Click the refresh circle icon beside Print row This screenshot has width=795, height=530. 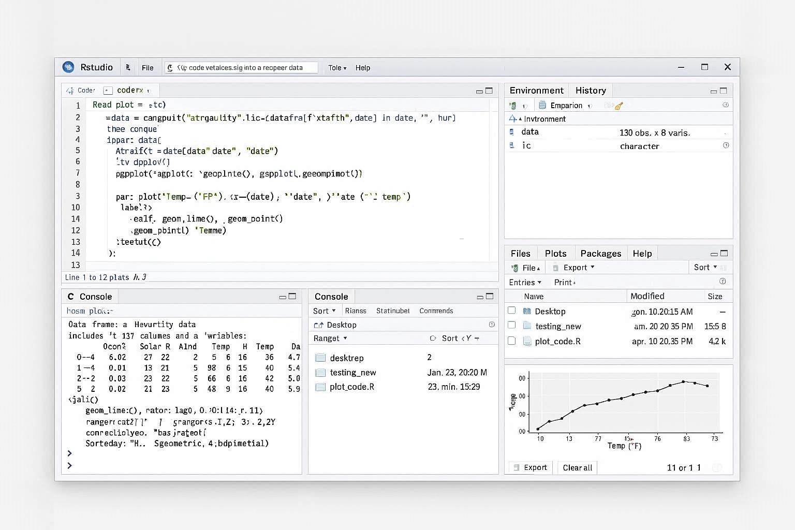tap(723, 282)
